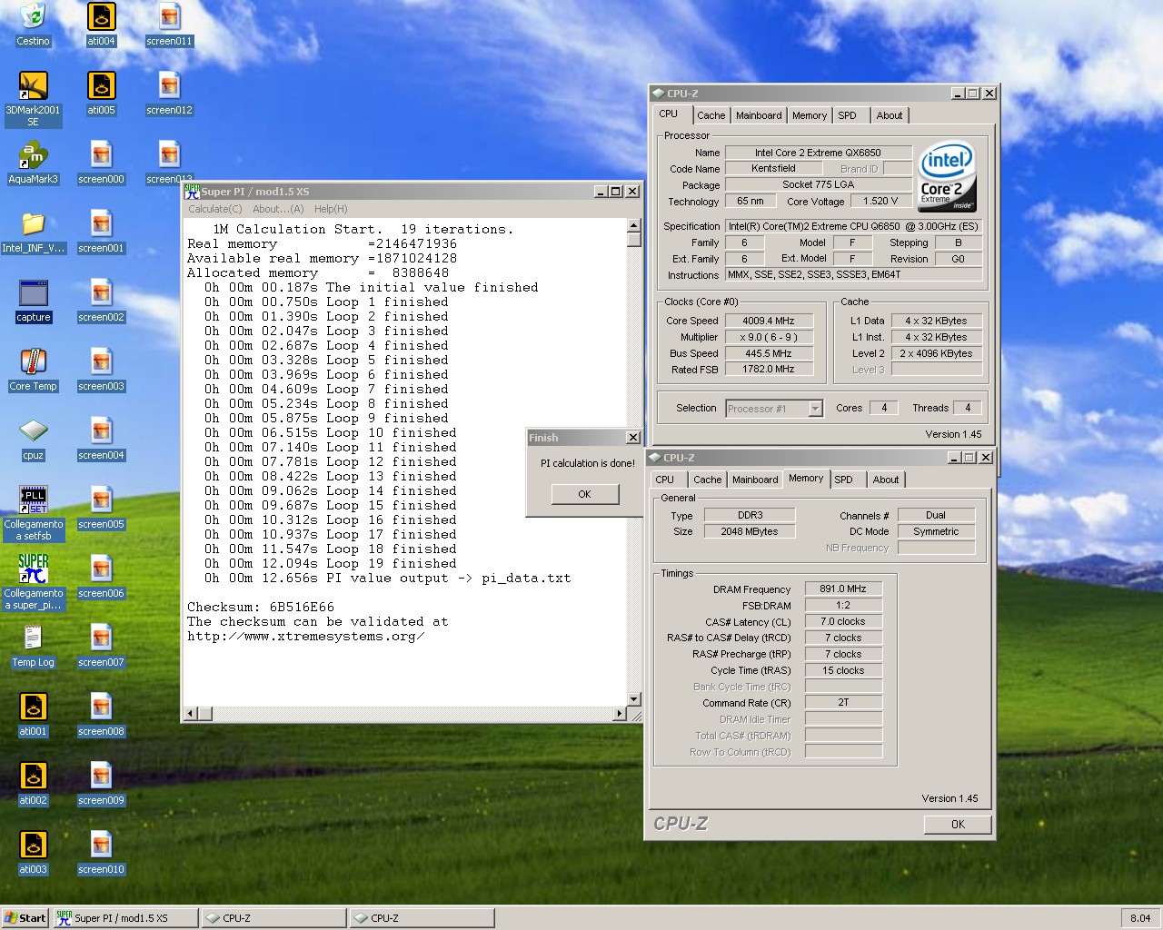1163x930 pixels.
Task: Launch the AquaMark3 desktop shortcut
Action: coord(33,155)
